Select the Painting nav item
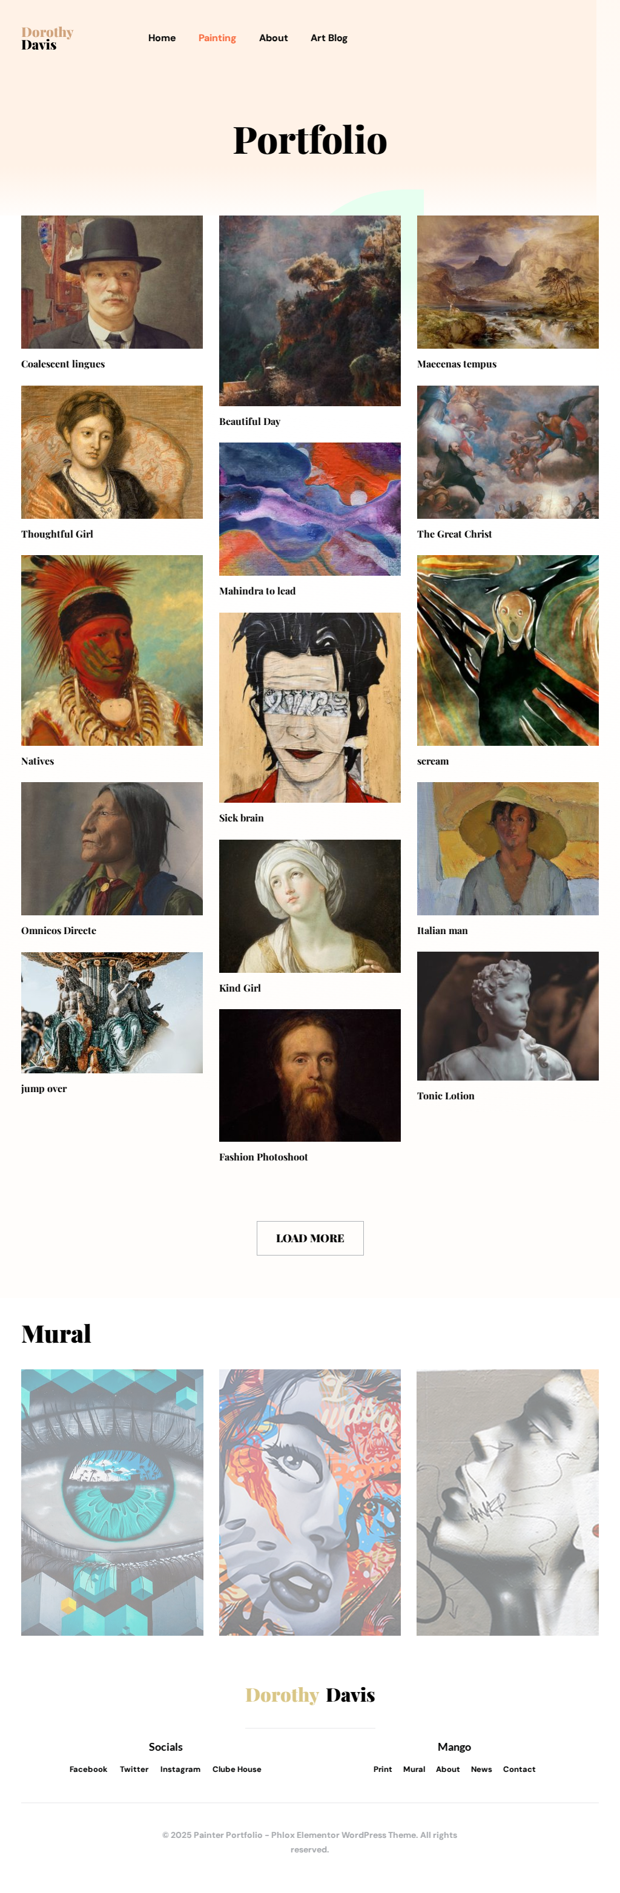The height and width of the screenshot is (1893, 620). pos(217,38)
